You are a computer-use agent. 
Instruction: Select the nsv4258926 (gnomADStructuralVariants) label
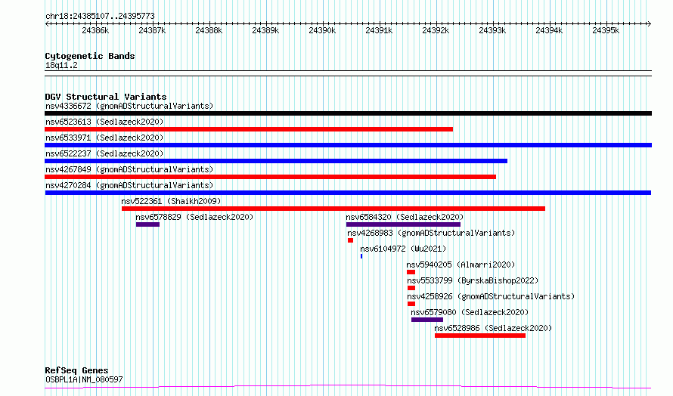point(491,296)
